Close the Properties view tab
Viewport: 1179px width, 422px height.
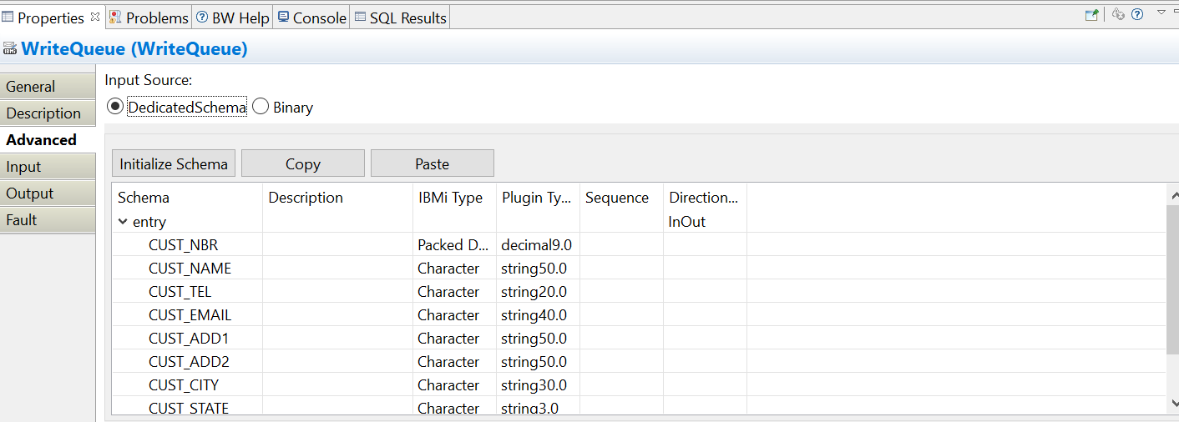tap(94, 17)
